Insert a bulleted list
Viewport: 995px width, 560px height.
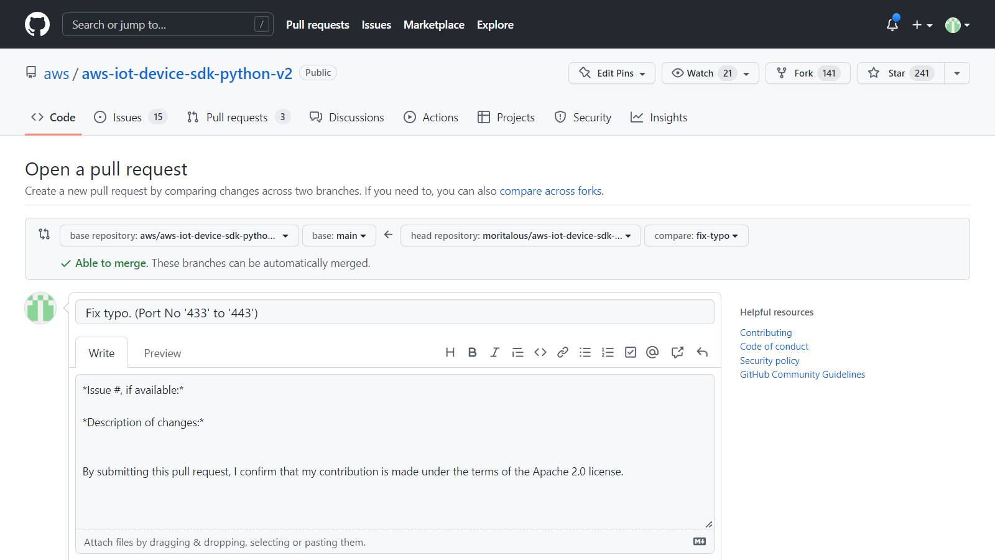coord(585,353)
